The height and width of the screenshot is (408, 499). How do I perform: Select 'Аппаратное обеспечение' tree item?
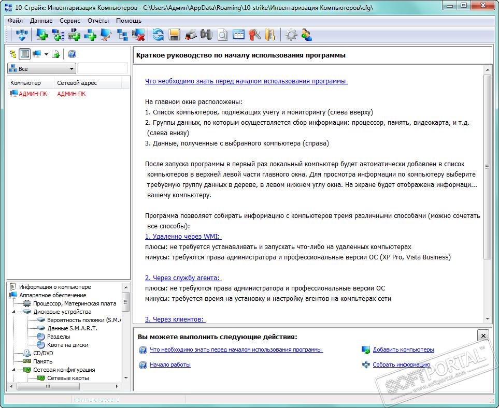tap(52, 295)
